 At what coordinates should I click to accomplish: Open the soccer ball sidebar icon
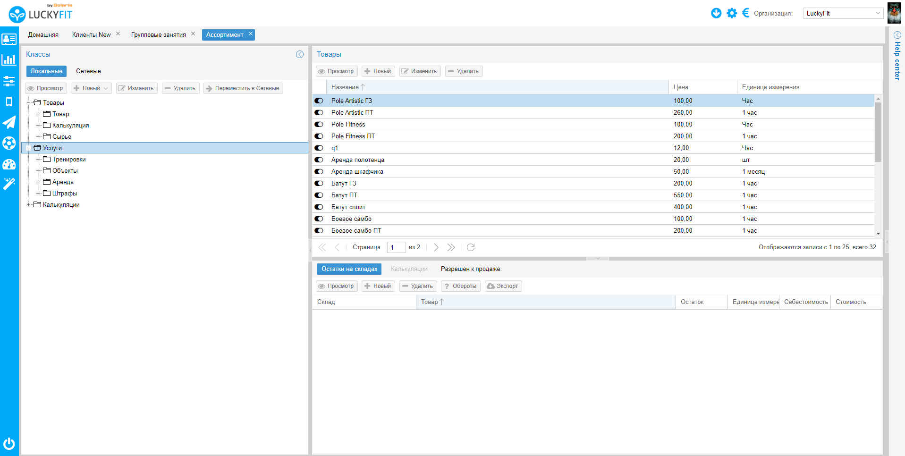tap(9, 143)
